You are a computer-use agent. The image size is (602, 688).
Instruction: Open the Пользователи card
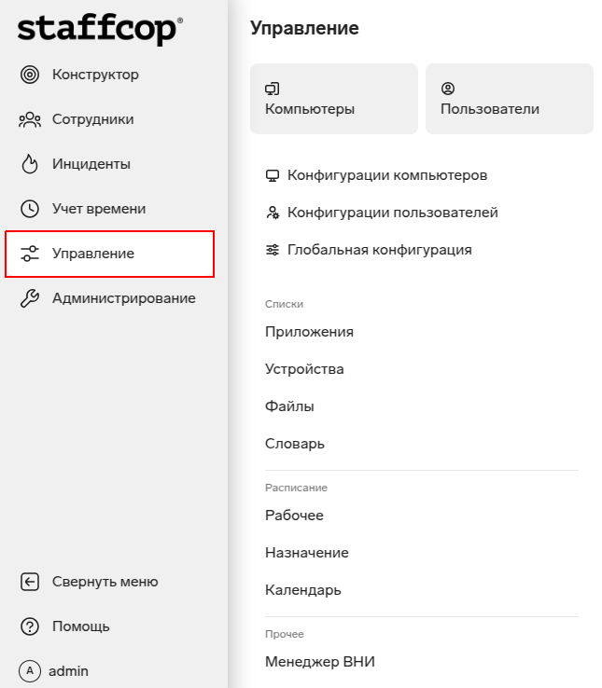(509, 99)
